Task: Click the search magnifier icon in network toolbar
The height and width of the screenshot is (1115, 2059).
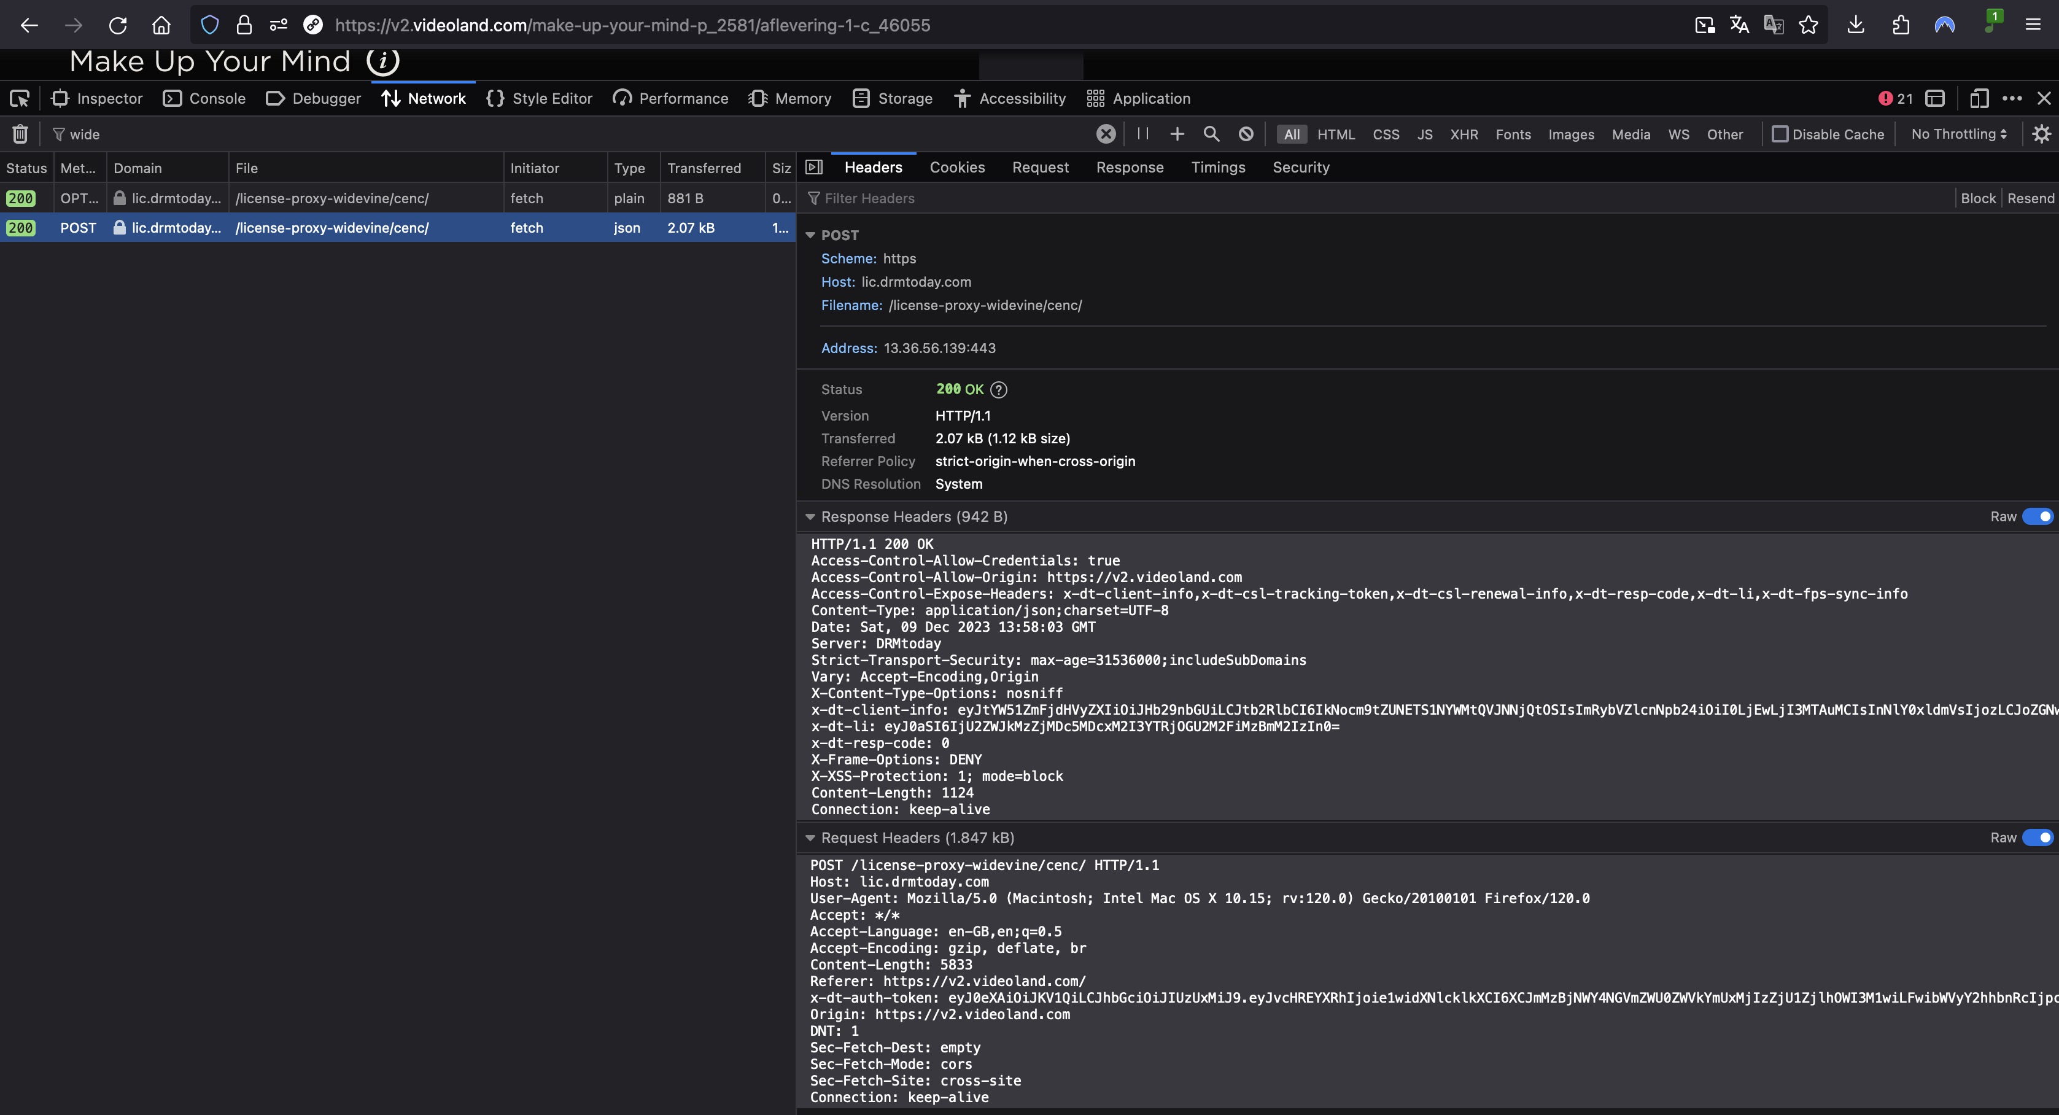Action: [1211, 134]
